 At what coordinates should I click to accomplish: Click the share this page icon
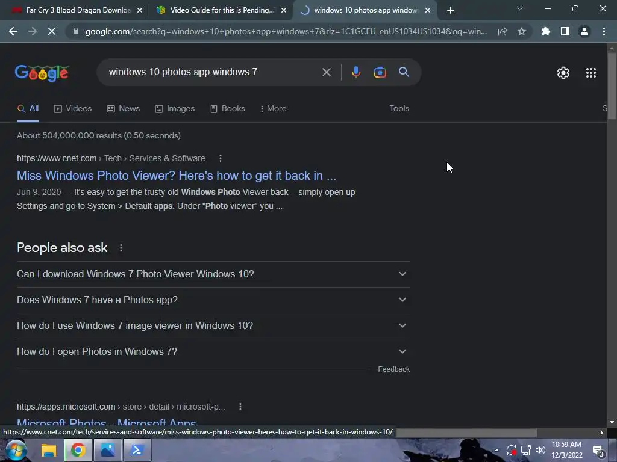503,31
